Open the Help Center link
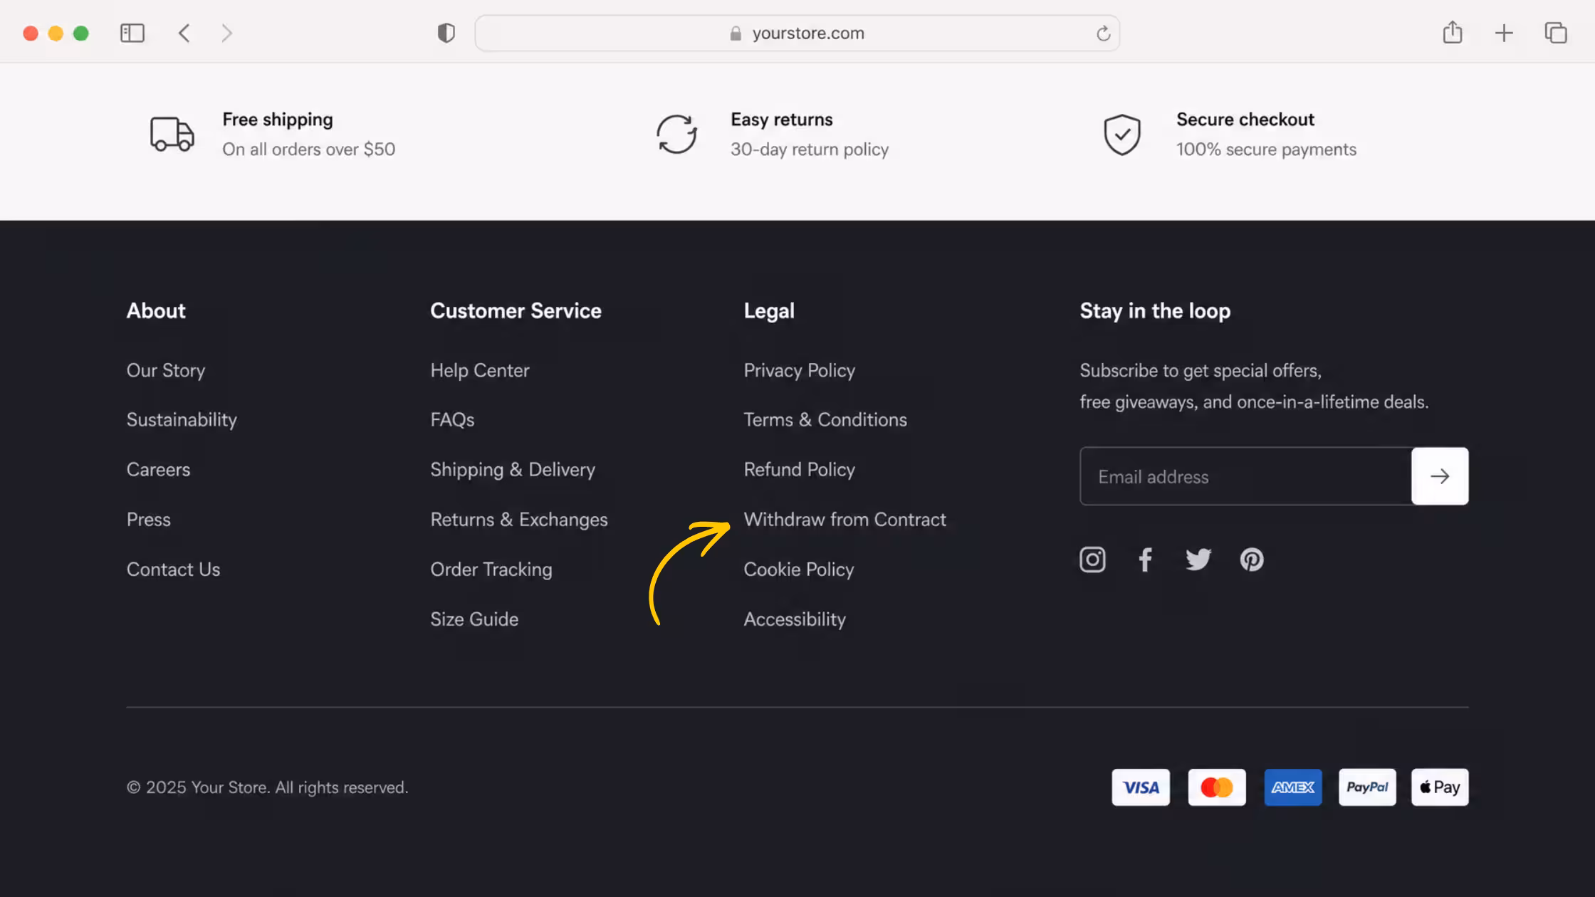 (480, 370)
